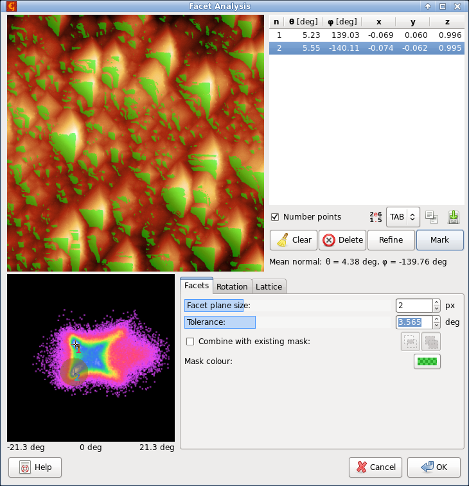Click the number precision format icon
Viewport: 469px width, 486px height.
click(376, 217)
